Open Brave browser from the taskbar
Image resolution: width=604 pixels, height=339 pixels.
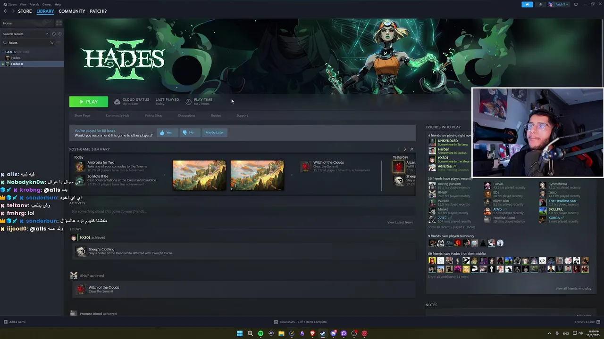point(312,333)
